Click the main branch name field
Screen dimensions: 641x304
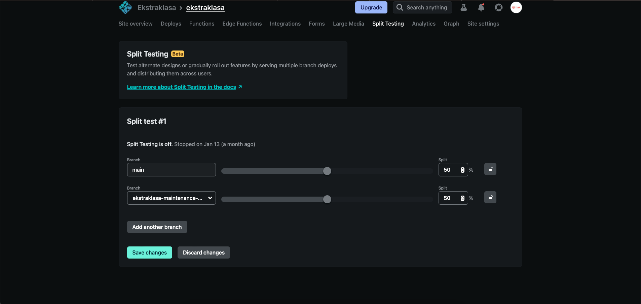coord(172,170)
